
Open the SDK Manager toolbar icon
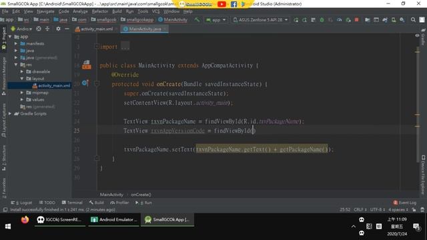(x=402, y=20)
